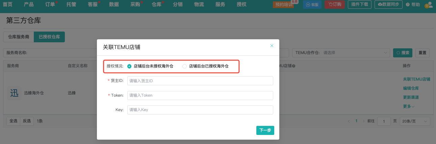Open the 服务 menu
Image resolution: width=436 pixels, height=144 pixels.
pos(220,4)
